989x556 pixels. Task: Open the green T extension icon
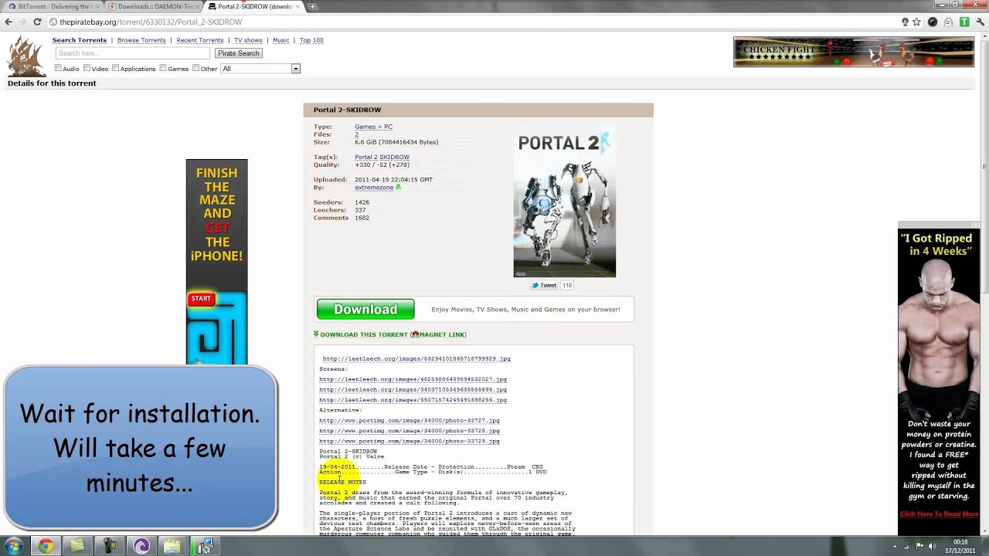(x=964, y=22)
